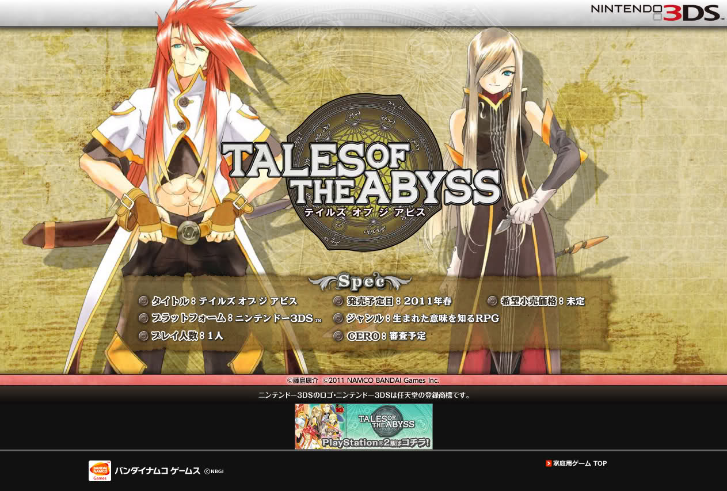727x491 pixels.
Task: Click the bullet icon beside 発売予定日
Action: coord(338,301)
